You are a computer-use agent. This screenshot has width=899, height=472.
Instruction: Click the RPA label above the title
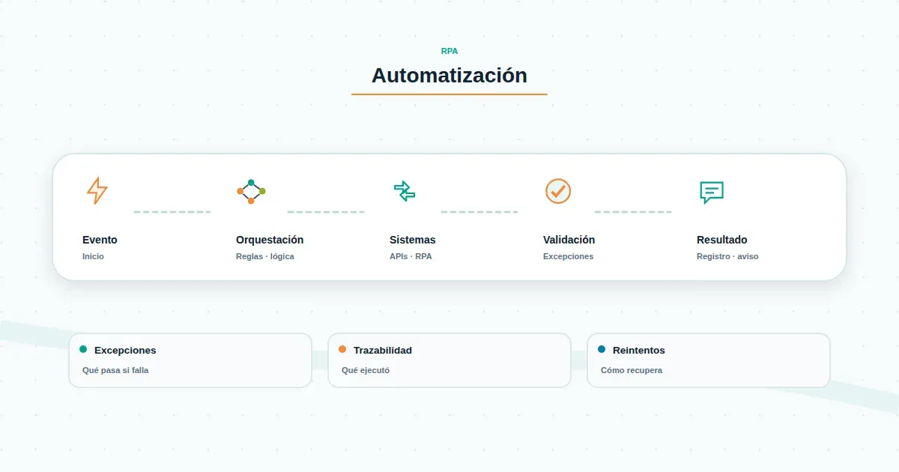[x=449, y=51]
